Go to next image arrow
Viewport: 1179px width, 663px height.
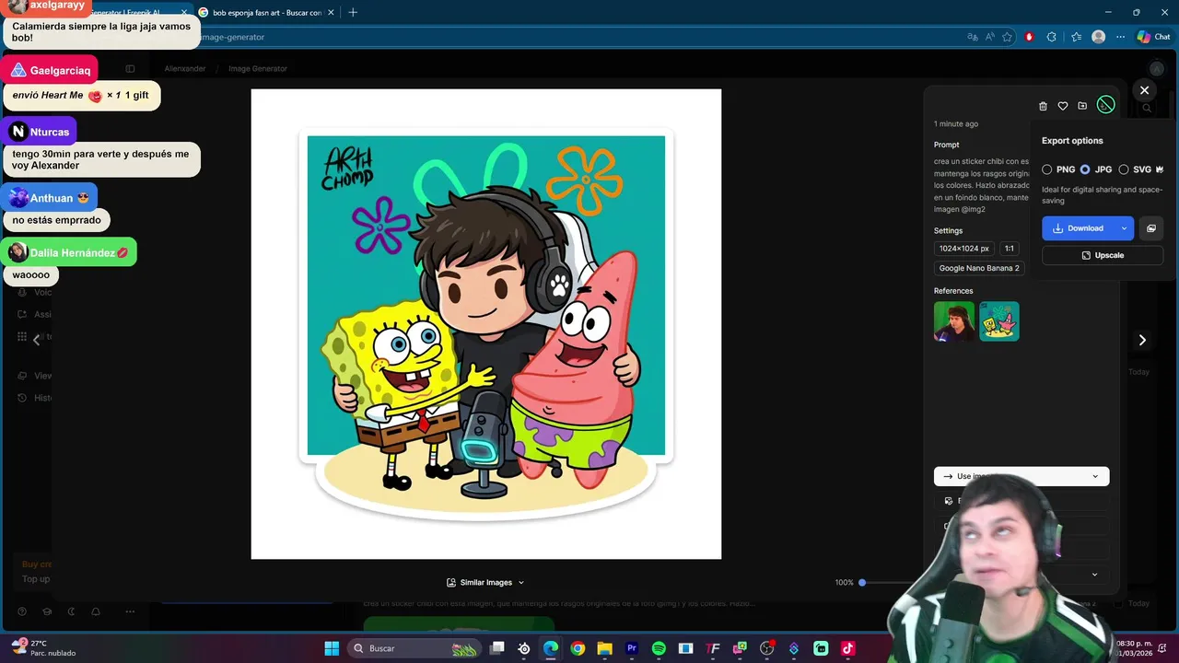[1142, 340]
